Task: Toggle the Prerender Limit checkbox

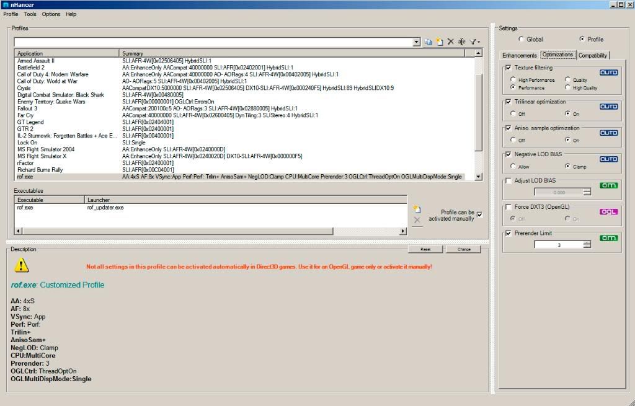Action: coord(508,233)
